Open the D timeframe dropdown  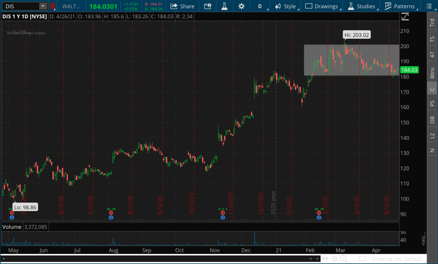pyautogui.click(x=261, y=6)
